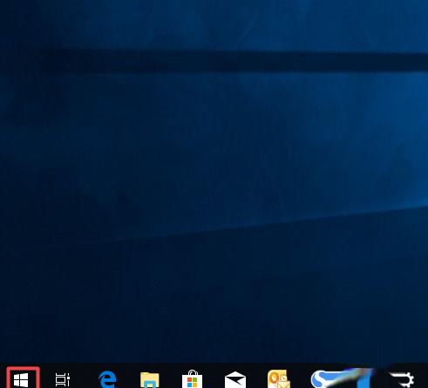Click the dark horizontal band across the wallpaper

pyautogui.click(x=214, y=62)
